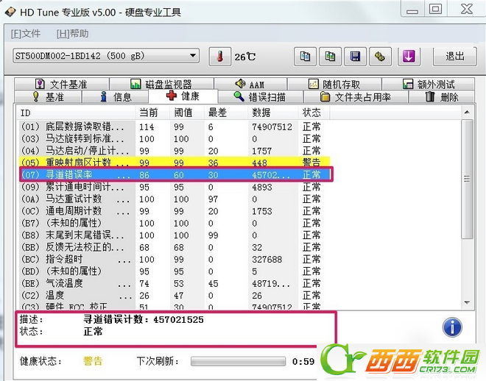
Task: Sort by the 状态 column header
Action: pos(314,113)
